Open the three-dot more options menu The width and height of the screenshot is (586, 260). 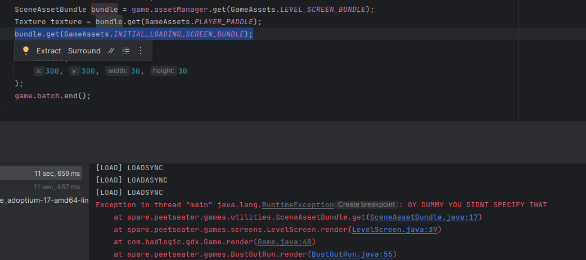tap(141, 51)
